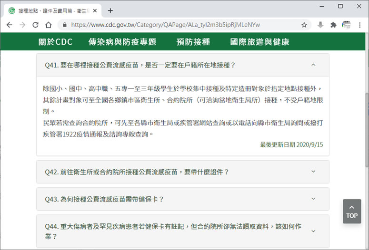Expand Q43 with its chevron

tap(313, 199)
